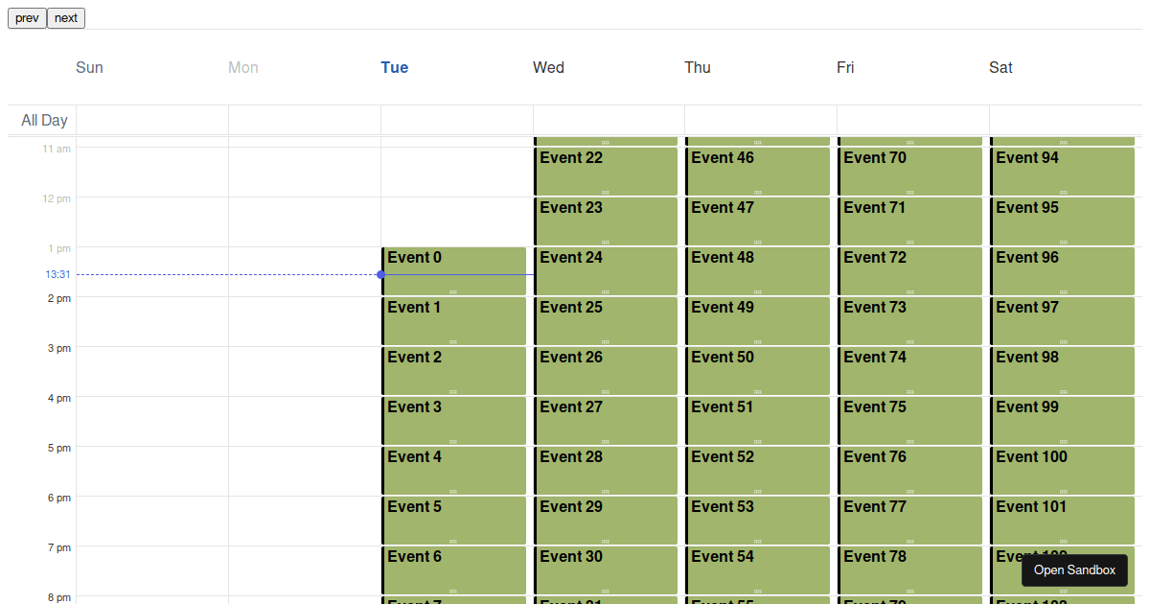Select Event 5 on Tuesday
This screenshot has width=1150, height=604.
454,520
